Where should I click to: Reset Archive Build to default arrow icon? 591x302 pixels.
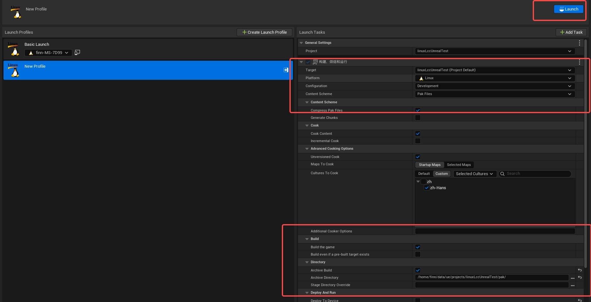click(580, 270)
